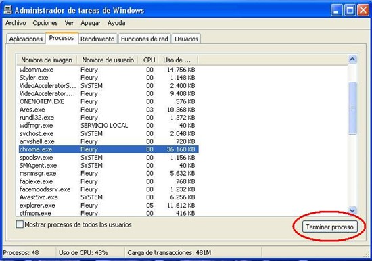Click the scrollbar down arrow
This screenshot has height=261, width=372.
pyautogui.click(x=352, y=210)
